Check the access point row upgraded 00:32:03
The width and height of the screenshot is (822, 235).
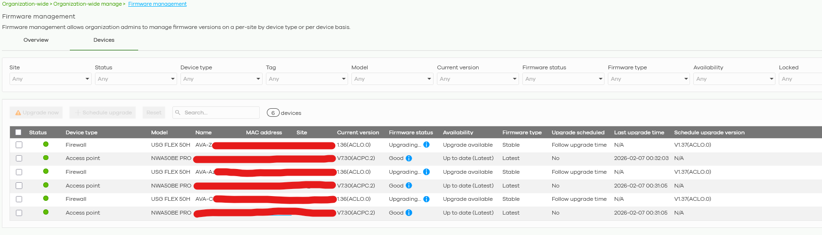[x=19, y=158]
